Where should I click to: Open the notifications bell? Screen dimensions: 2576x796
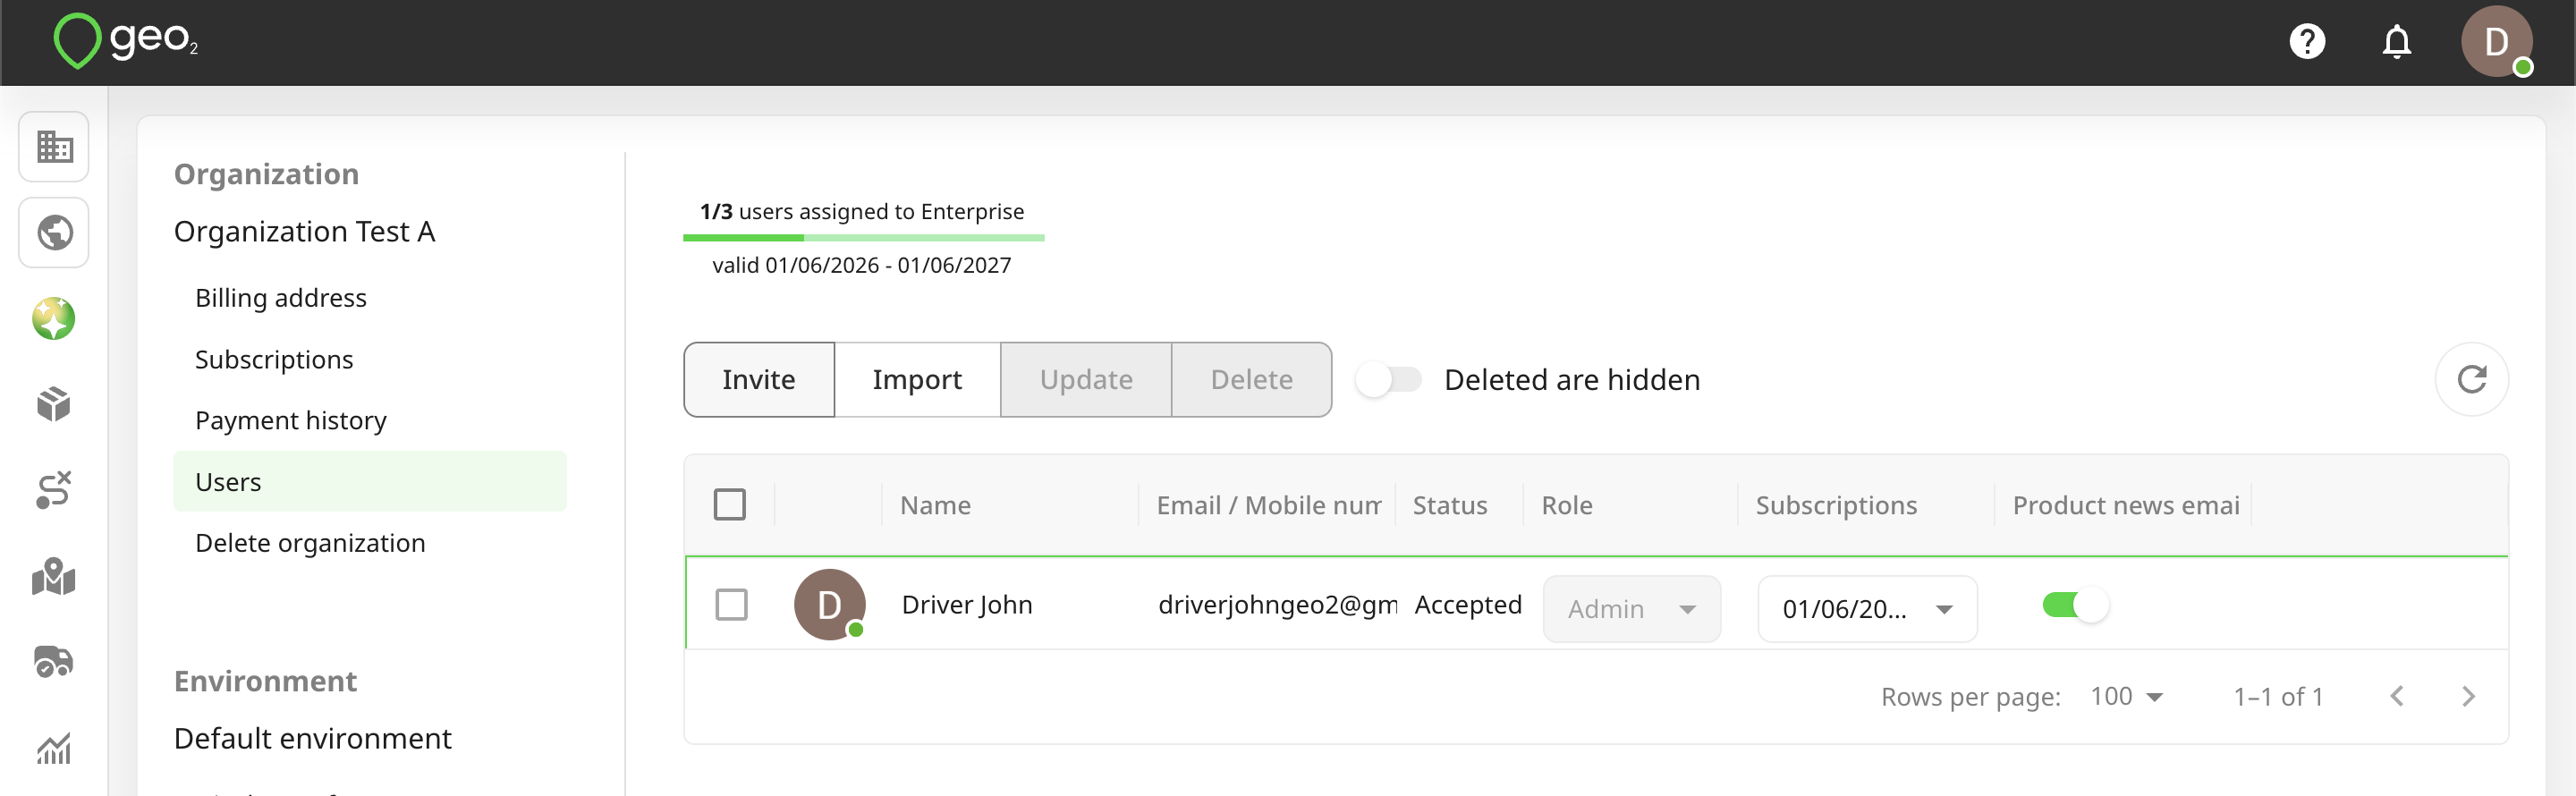tap(2397, 42)
